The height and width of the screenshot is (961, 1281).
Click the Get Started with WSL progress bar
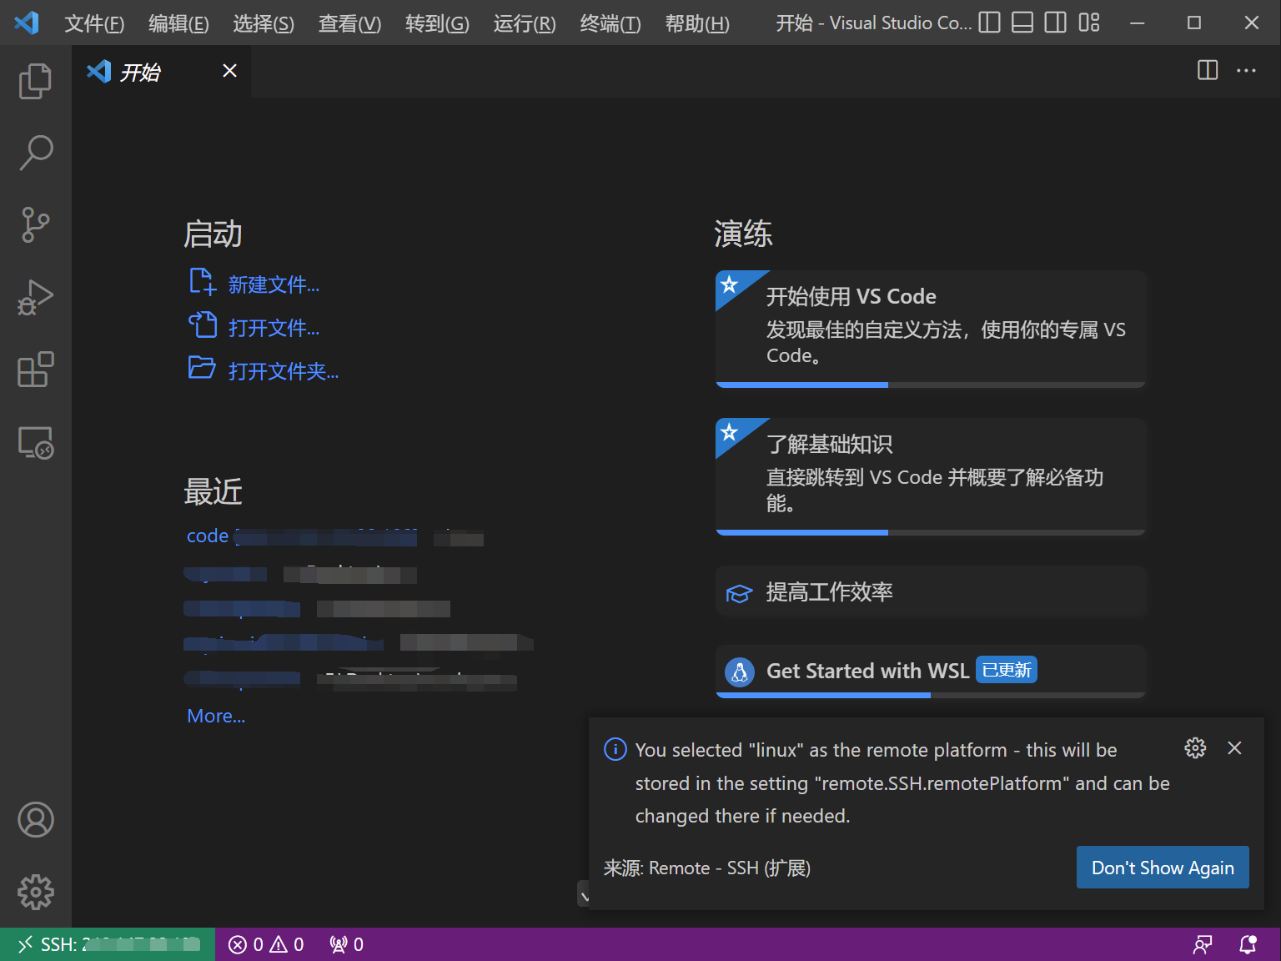[x=931, y=695]
